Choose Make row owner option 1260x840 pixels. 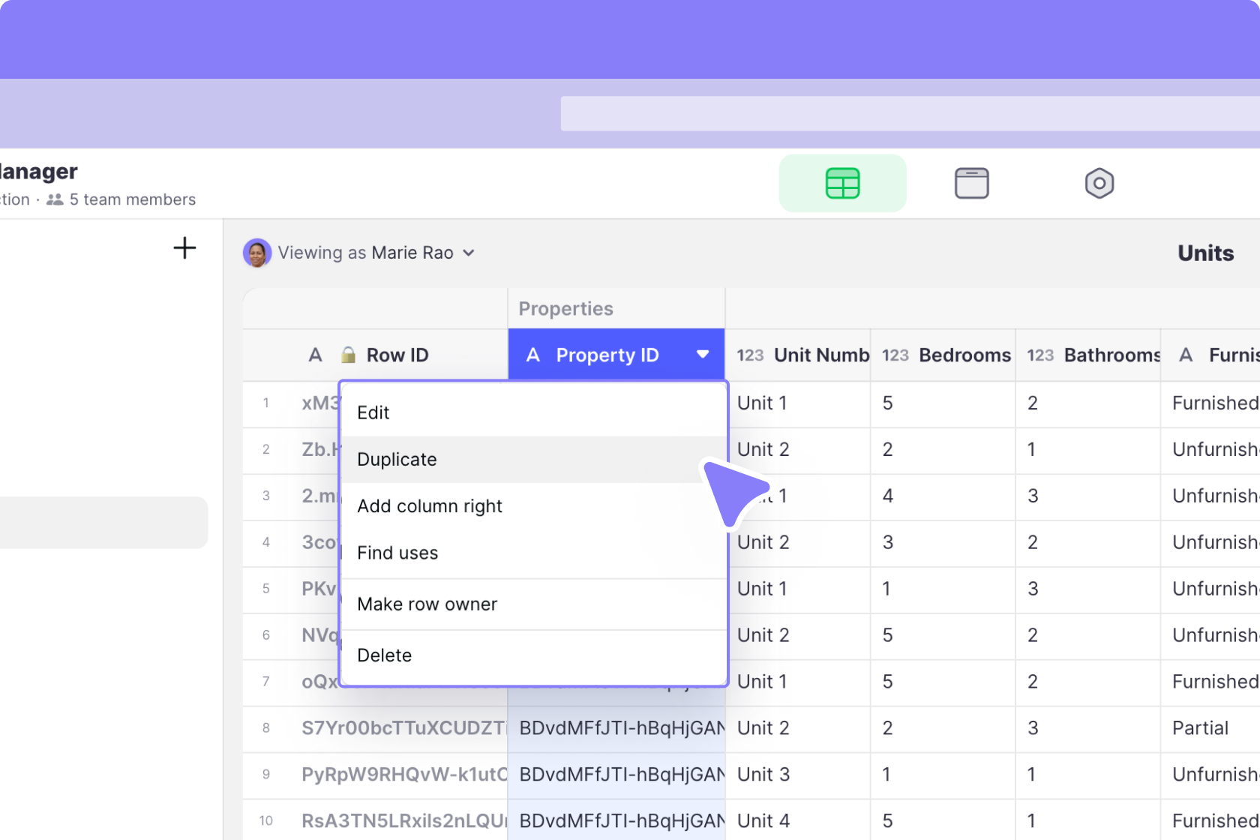coord(427,604)
